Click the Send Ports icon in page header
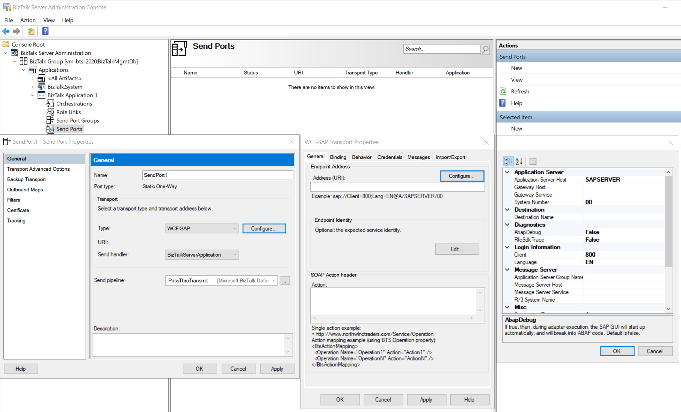The width and height of the screenshot is (681, 412). click(x=180, y=48)
